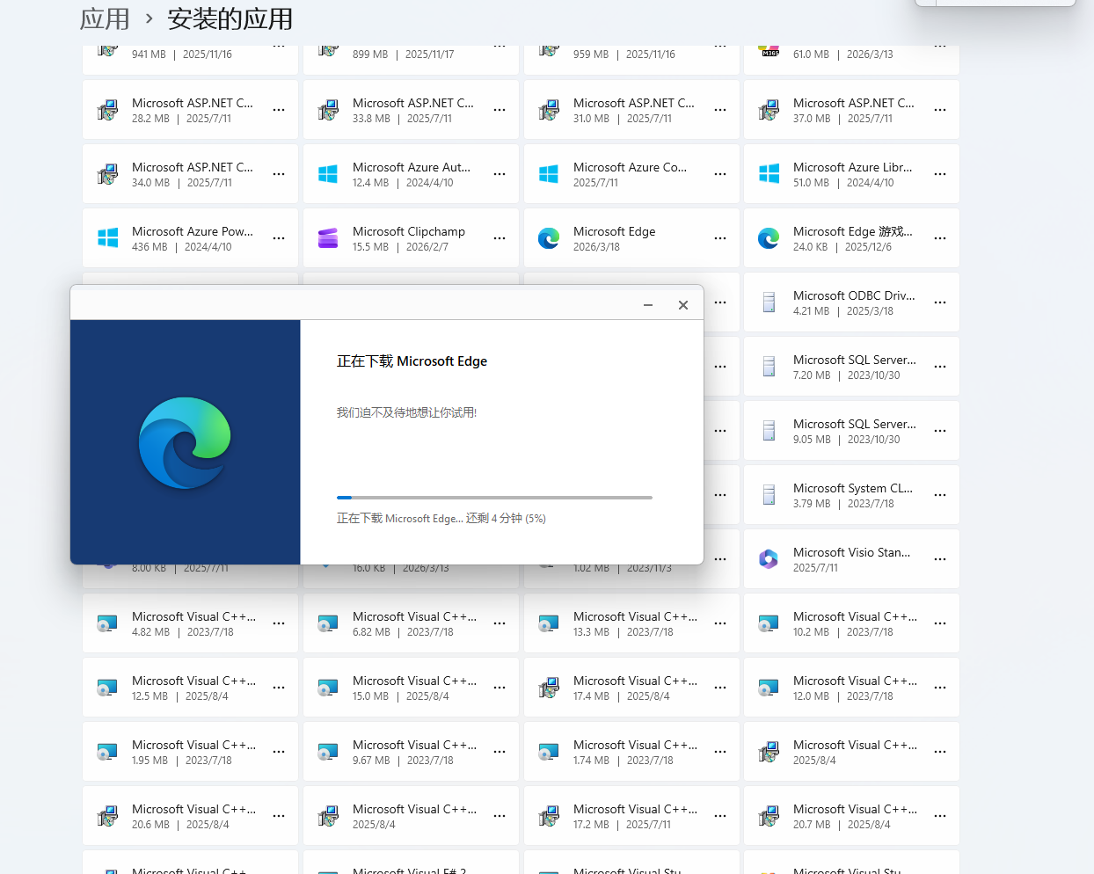Click the 899 MB | 2025/11/17 entry text
The width and height of the screenshot is (1094, 874).
(404, 55)
